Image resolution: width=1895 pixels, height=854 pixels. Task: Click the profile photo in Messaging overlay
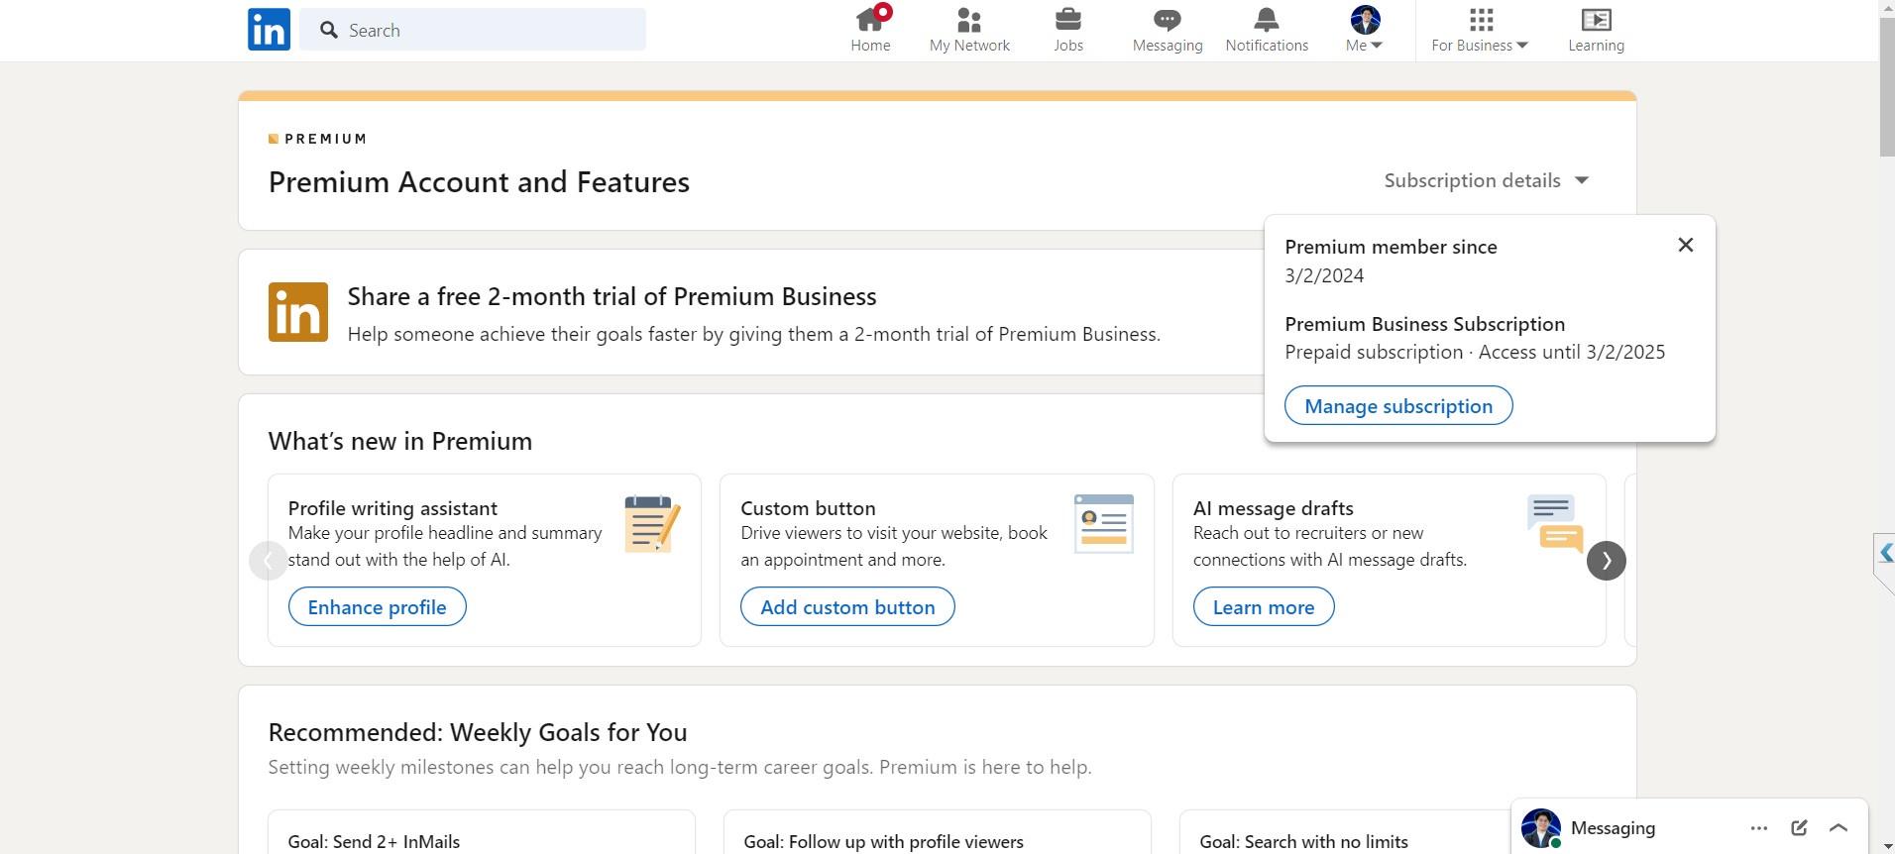tap(1541, 828)
